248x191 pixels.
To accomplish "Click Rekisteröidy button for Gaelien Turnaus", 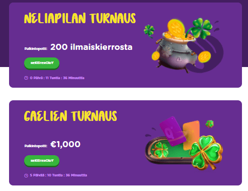I will click(x=42, y=161).
